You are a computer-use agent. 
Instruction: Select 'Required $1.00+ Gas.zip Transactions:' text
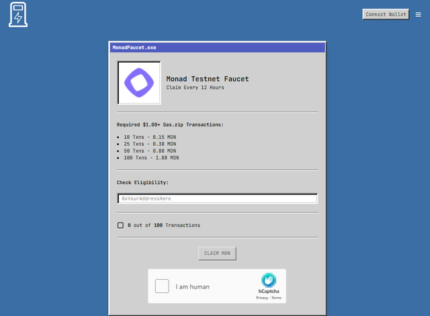pyautogui.click(x=170, y=124)
